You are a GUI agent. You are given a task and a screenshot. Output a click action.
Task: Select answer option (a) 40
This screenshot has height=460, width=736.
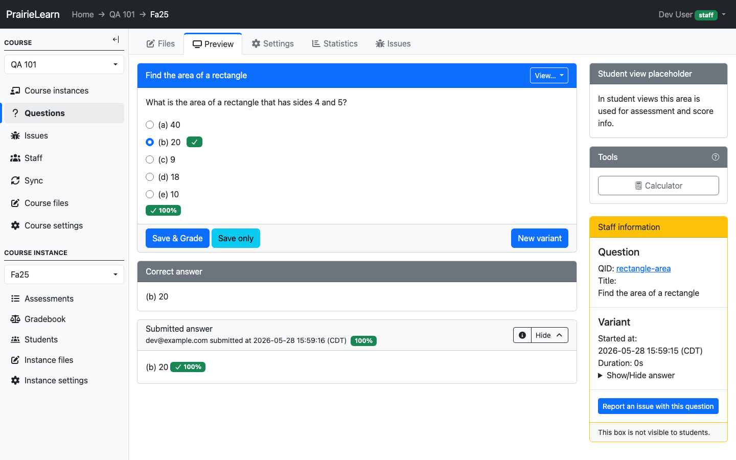click(150, 125)
